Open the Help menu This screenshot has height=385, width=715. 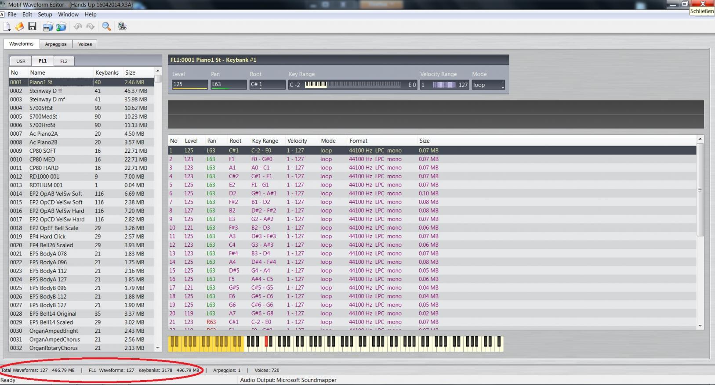point(91,14)
